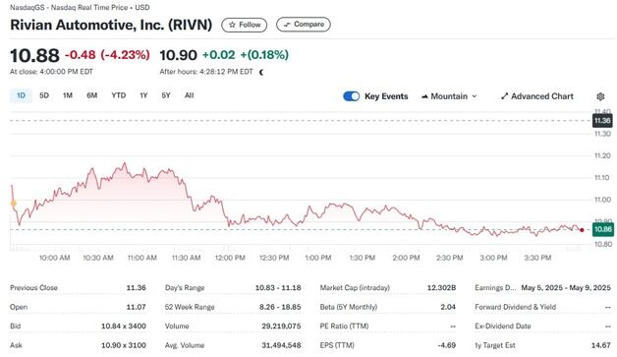This screenshot has height=357, width=617.
Task: Click the Advanced Chart expand arrow icon
Action: click(504, 96)
